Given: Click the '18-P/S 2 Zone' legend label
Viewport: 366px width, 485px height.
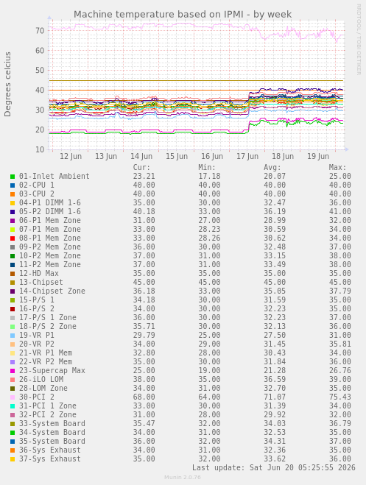Looking at the screenshot, I should (x=48, y=326).
